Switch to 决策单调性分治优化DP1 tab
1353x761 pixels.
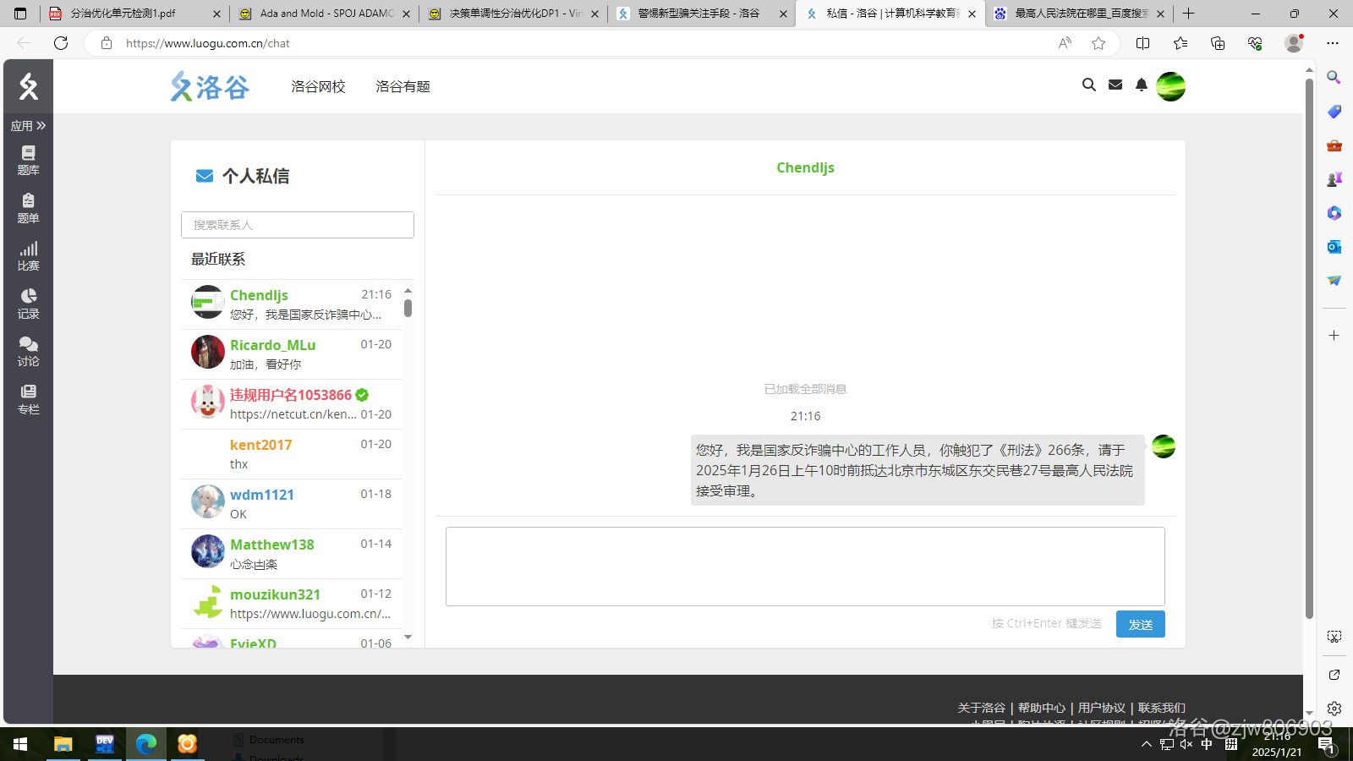(x=514, y=14)
